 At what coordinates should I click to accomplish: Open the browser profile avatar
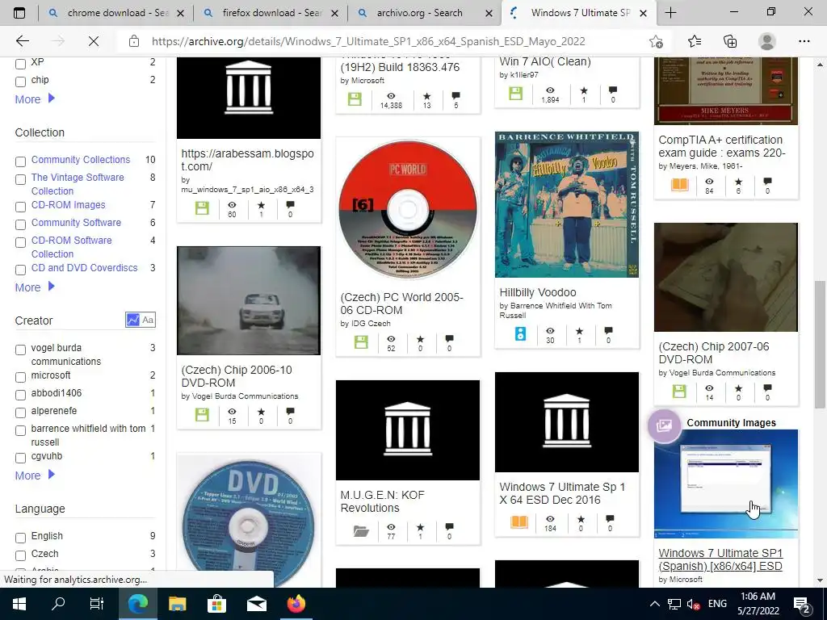(x=767, y=41)
